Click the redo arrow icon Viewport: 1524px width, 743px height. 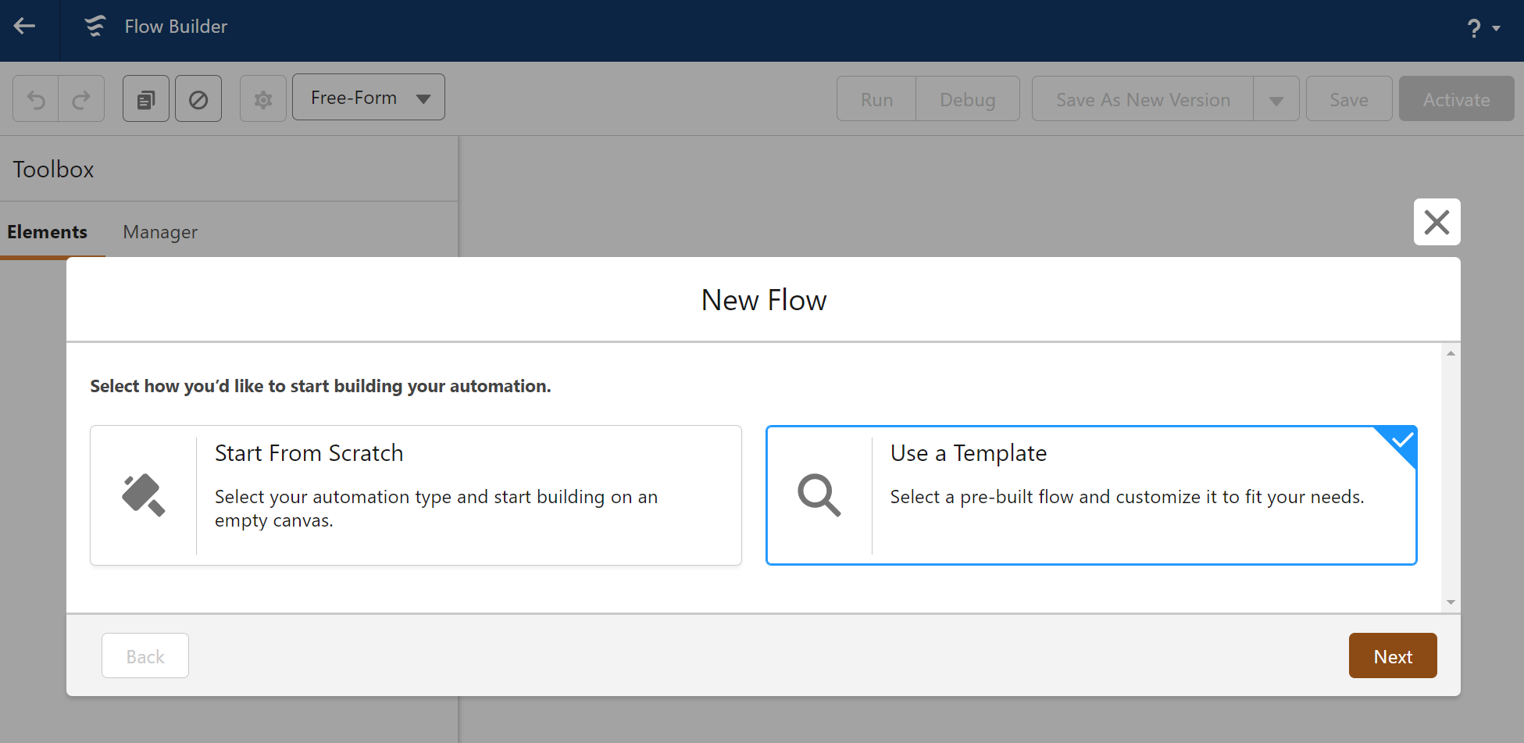coord(81,99)
